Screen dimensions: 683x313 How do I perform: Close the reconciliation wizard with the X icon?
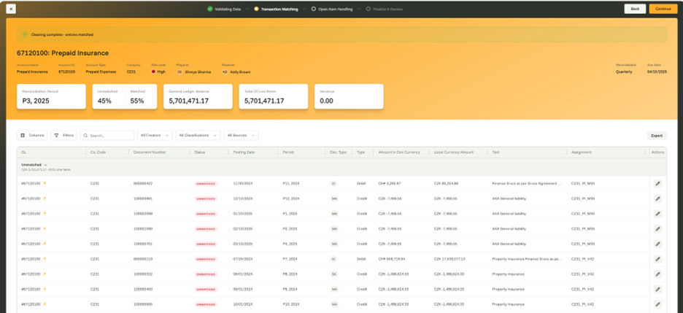click(x=11, y=9)
